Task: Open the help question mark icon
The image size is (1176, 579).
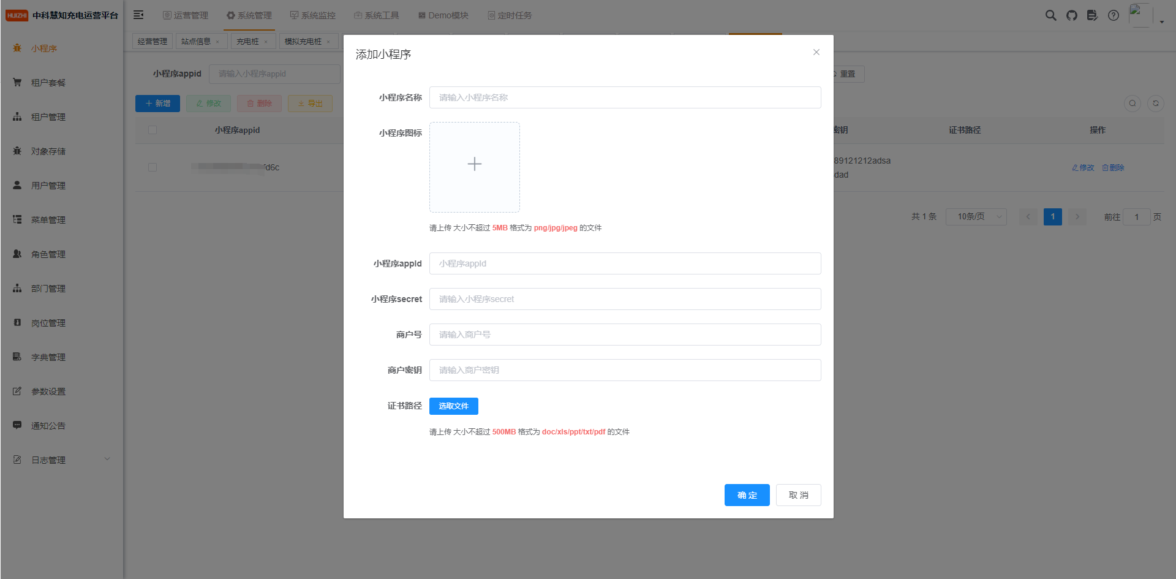Action: pyautogui.click(x=1114, y=15)
